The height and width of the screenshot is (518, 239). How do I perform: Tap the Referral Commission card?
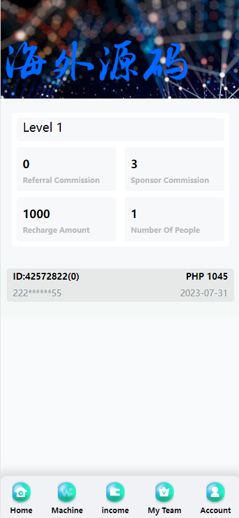tap(66, 169)
